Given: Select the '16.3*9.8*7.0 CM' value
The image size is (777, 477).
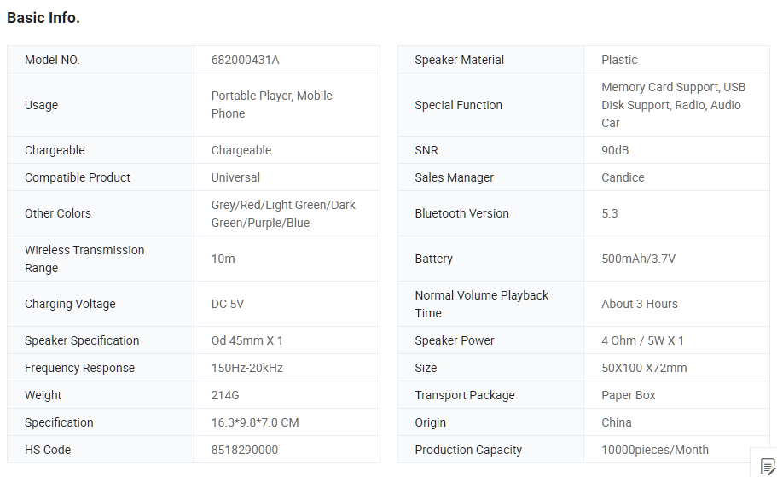Looking at the screenshot, I should click(x=255, y=422).
